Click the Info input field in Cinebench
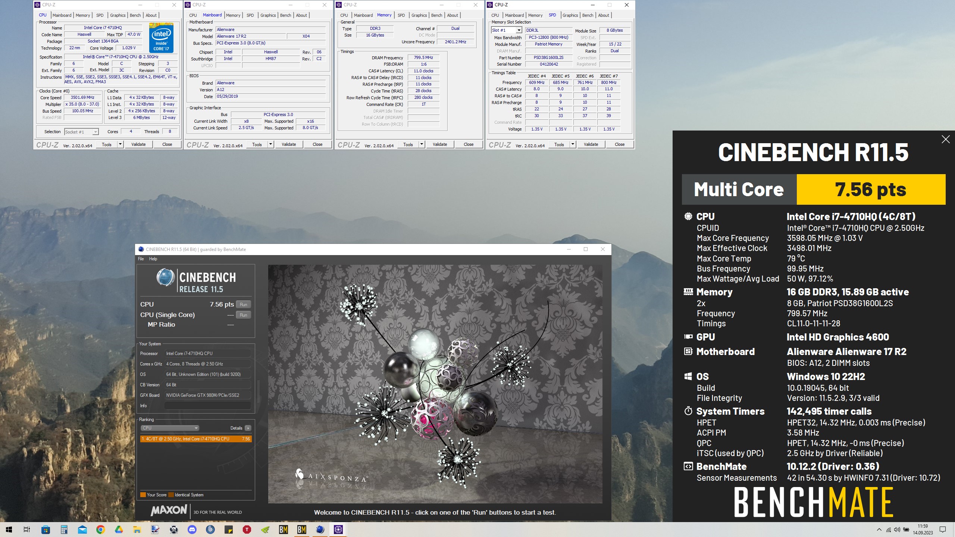The width and height of the screenshot is (955, 537). click(208, 406)
